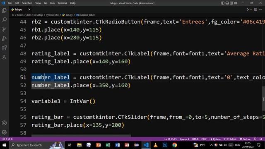
Task: Select the 3.11.1 64-bit interpreter
Action: 230,139
